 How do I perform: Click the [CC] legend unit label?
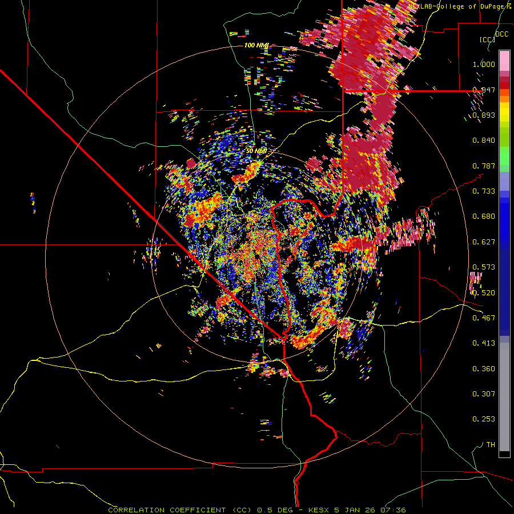487,39
